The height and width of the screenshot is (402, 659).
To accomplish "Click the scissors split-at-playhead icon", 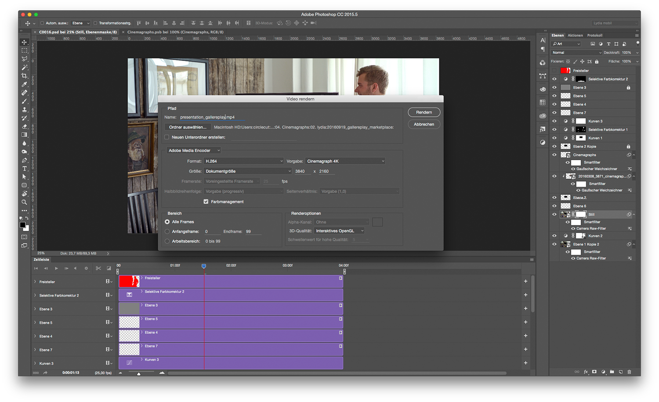I will tap(98, 268).
